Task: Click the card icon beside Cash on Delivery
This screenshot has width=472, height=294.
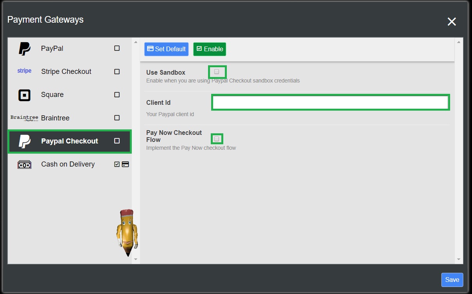Action: tap(125, 164)
